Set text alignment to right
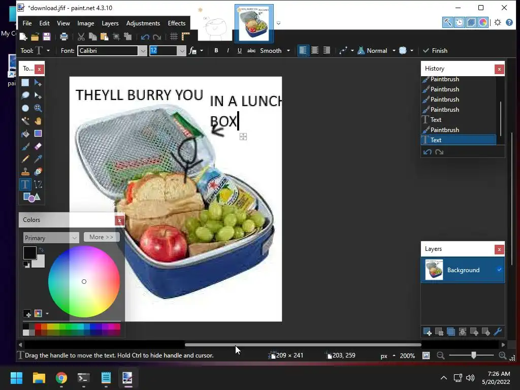520x390 pixels. click(327, 50)
